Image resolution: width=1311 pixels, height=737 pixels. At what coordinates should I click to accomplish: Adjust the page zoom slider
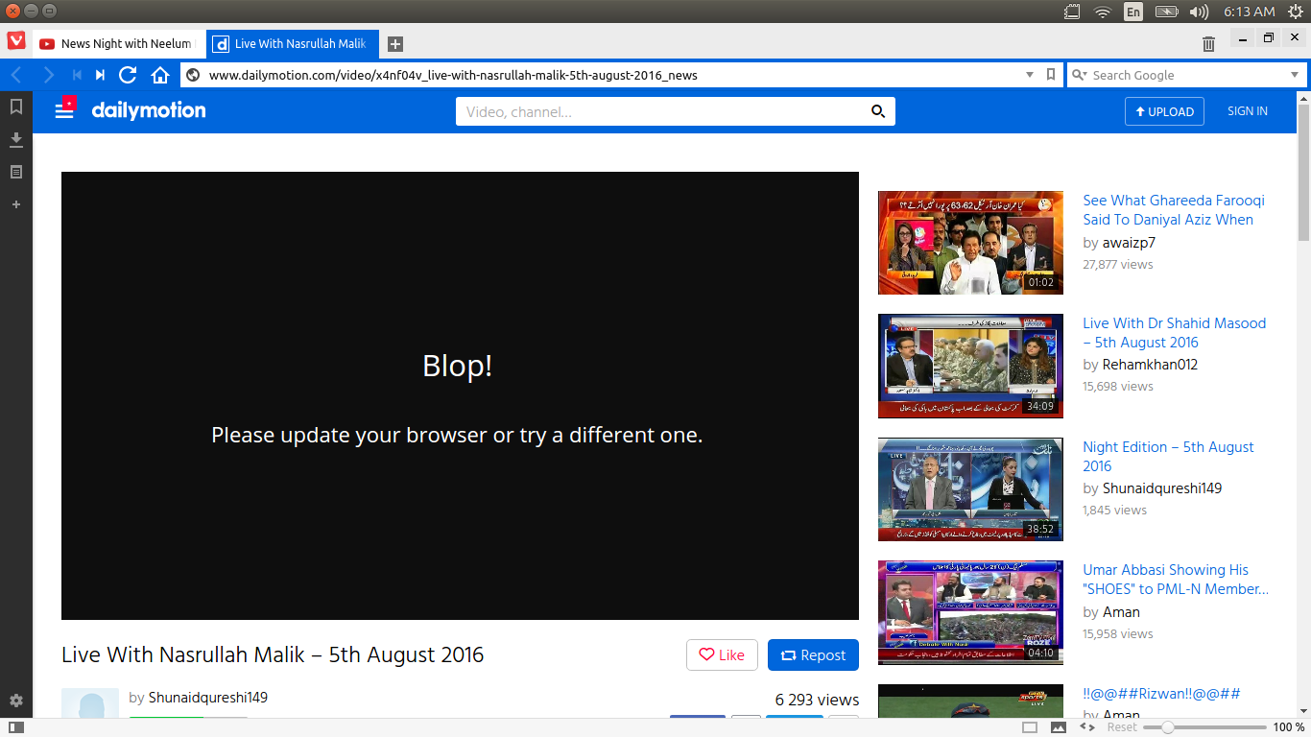coord(1203,727)
